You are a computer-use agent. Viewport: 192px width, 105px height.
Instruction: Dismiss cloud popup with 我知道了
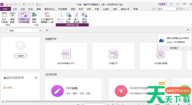click(x=174, y=48)
